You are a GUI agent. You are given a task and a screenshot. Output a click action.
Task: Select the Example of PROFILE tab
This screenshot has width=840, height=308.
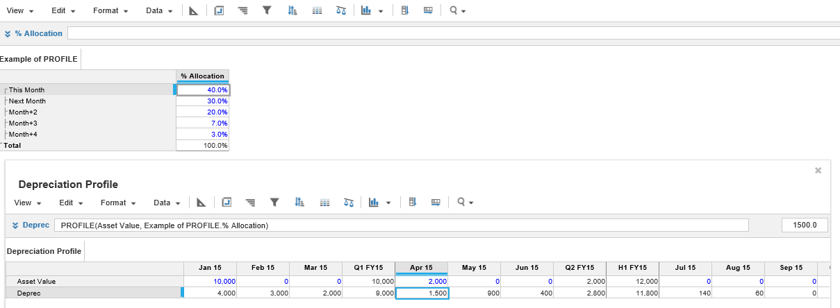point(38,59)
